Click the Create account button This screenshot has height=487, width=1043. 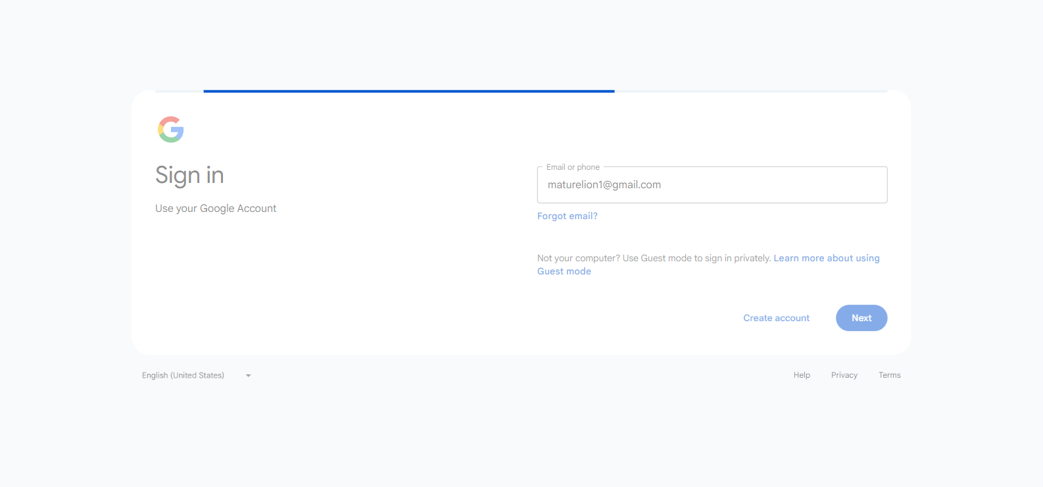(777, 318)
